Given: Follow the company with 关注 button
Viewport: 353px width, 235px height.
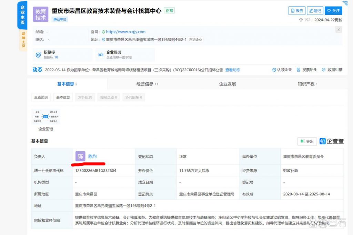Looking at the screenshot, I should coord(333,11).
